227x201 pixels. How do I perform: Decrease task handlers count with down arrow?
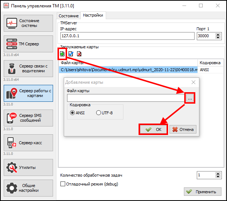coord(218,177)
